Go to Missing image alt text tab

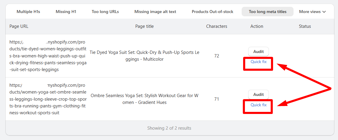tap(155, 12)
